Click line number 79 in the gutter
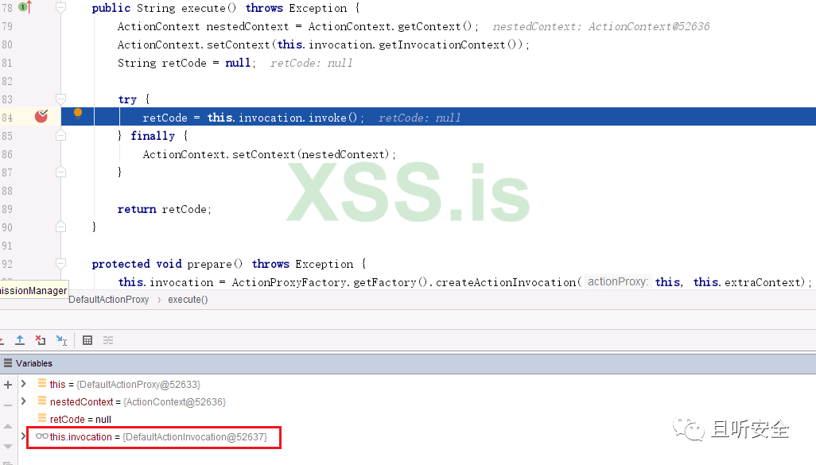The image size is (816, 465). pos(7,26)
